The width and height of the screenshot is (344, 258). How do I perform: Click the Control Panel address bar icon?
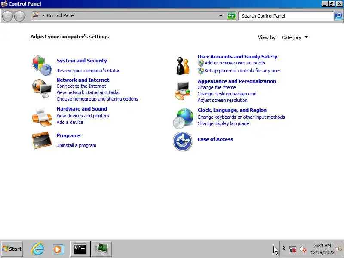tap(36, 15)
